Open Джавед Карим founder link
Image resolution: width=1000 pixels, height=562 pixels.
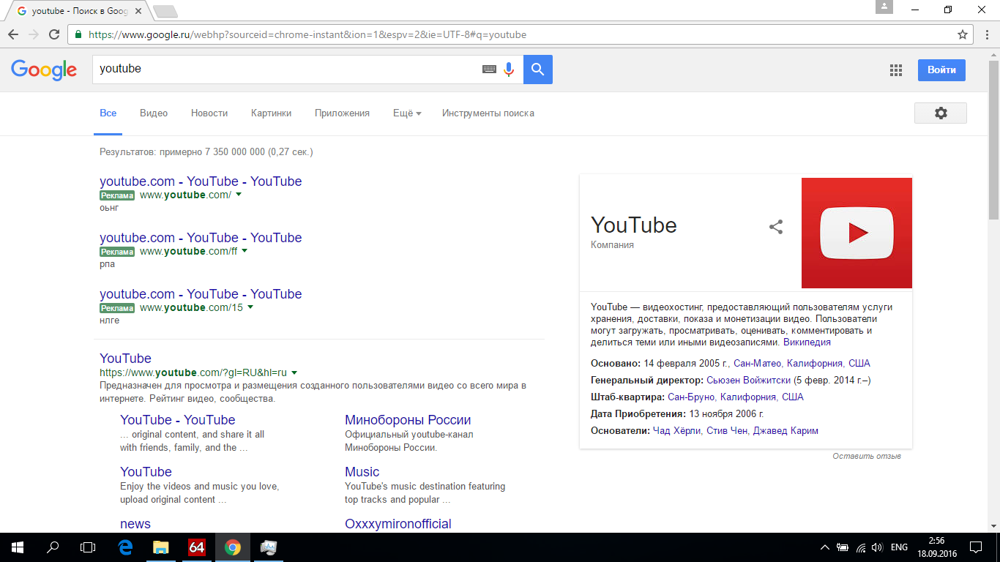point(786,431)
